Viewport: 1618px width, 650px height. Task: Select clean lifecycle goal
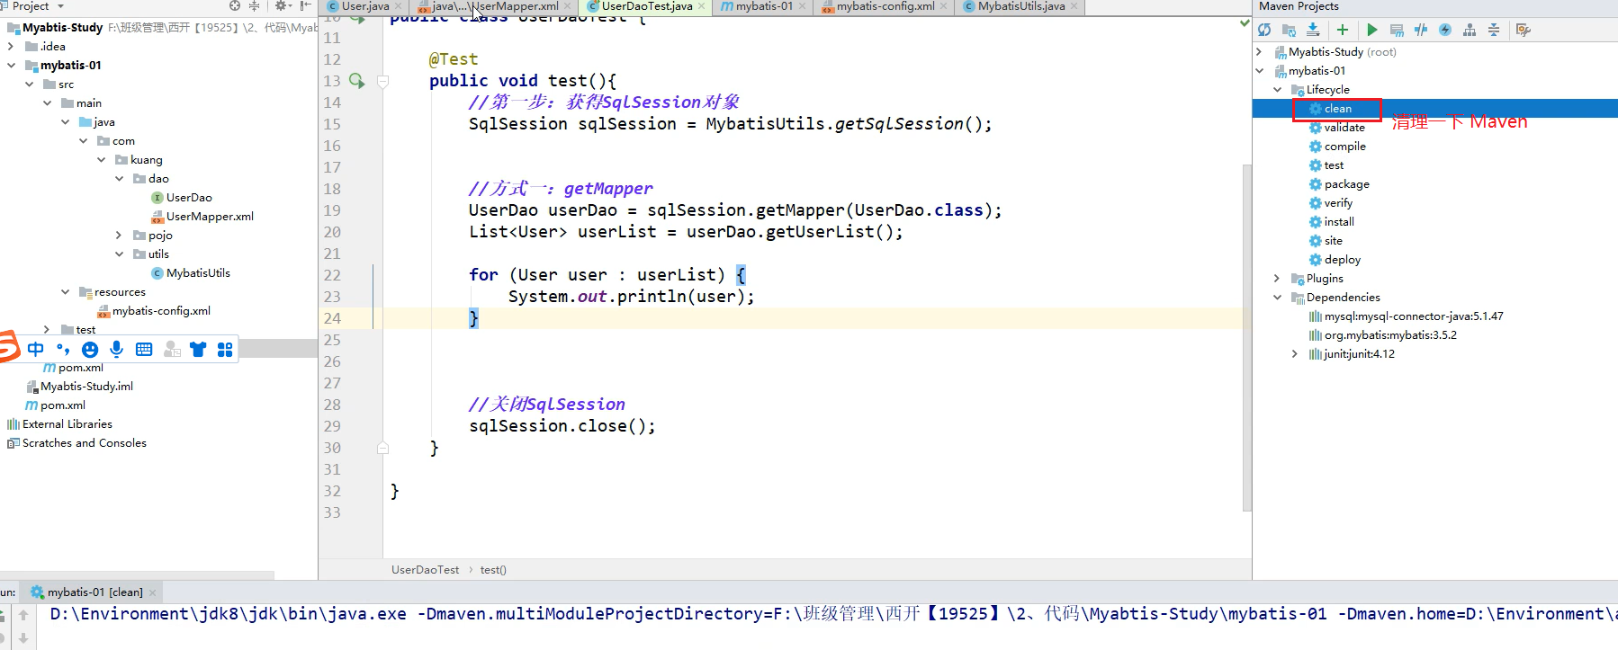point(1330,108)
